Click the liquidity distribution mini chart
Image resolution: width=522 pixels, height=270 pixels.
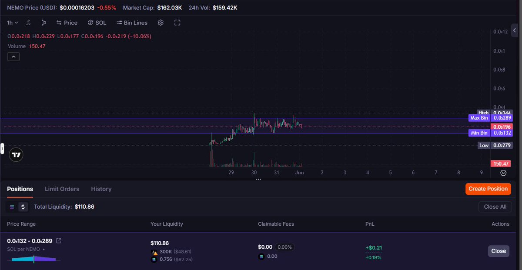coord(34,259)
